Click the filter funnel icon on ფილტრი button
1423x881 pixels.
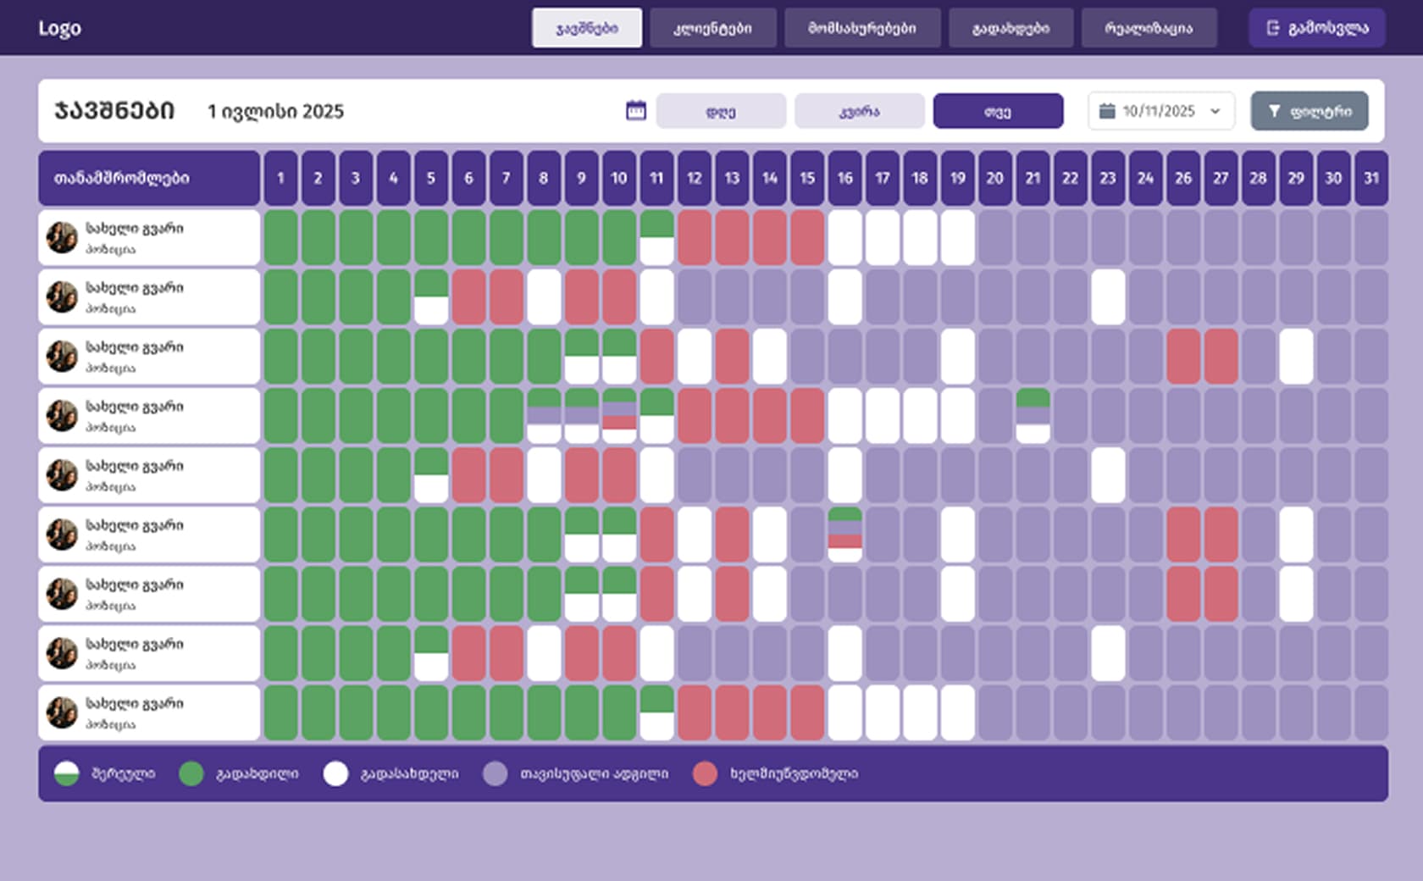pos(1274,111)
